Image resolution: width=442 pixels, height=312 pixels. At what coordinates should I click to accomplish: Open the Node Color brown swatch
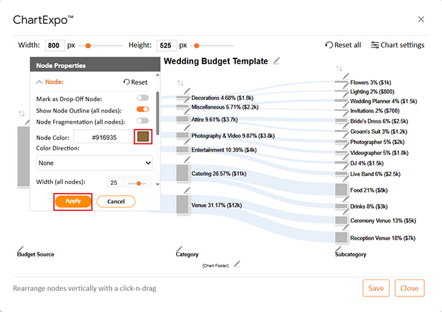click(x=143, y=137)
